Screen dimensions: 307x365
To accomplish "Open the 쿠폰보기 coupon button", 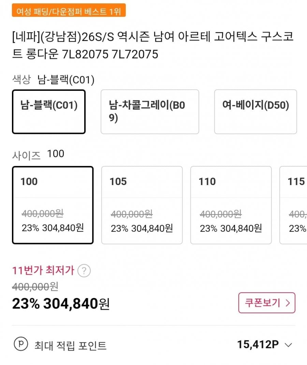I will tap(267, 303).
